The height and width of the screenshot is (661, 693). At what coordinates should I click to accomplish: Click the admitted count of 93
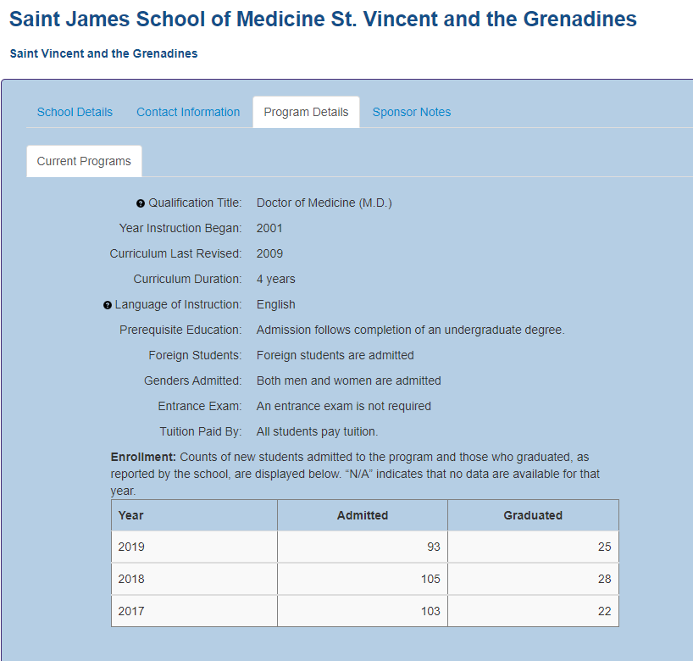(433, 547)
